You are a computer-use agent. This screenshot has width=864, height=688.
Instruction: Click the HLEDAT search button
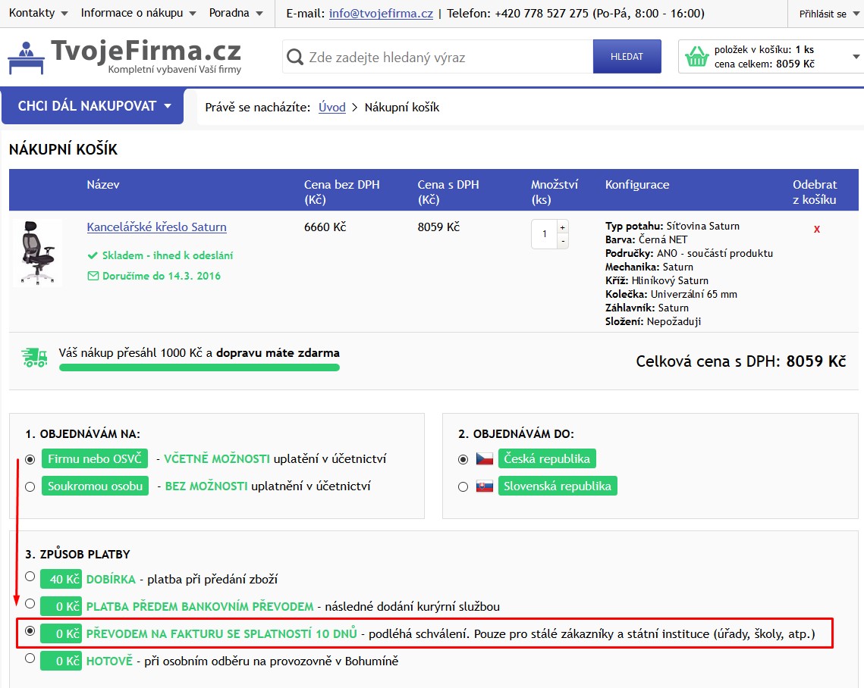627,56
